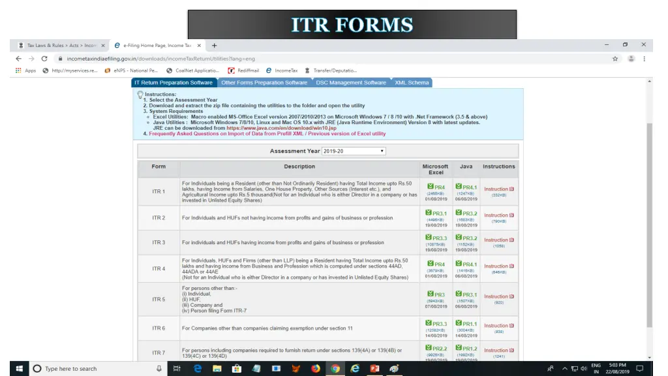Download ITR 7 Java PR1.2 utility
The height and width of the screenshot is (376, 668).
(x=466, y=349)
